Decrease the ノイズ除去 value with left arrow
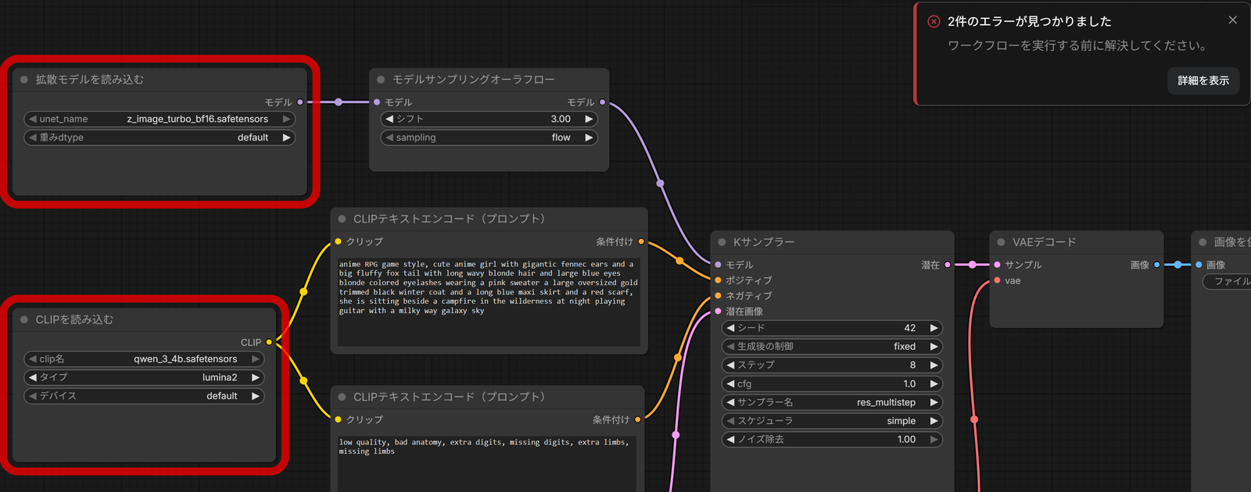 point(731,440)
